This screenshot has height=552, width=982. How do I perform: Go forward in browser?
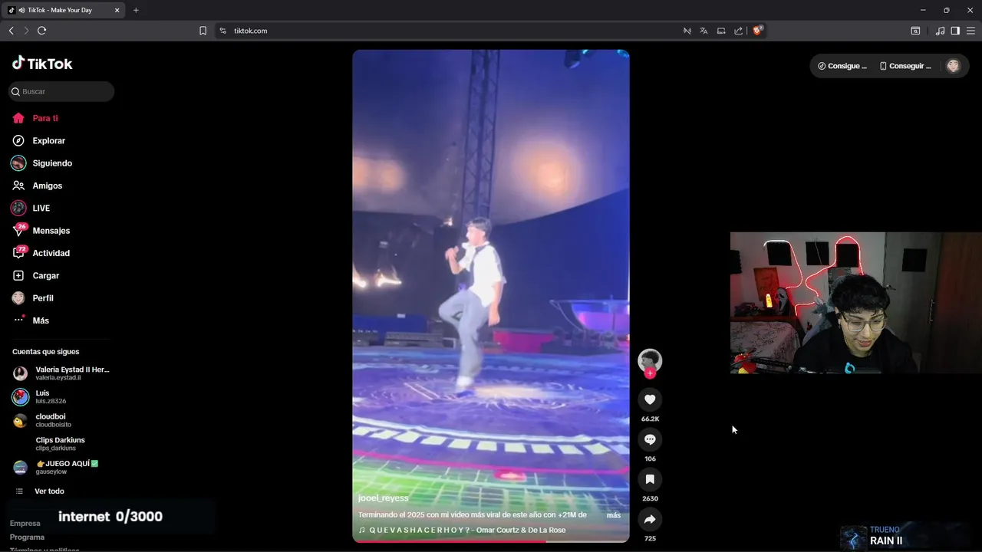pyautogui.click(x=26, y=31)
